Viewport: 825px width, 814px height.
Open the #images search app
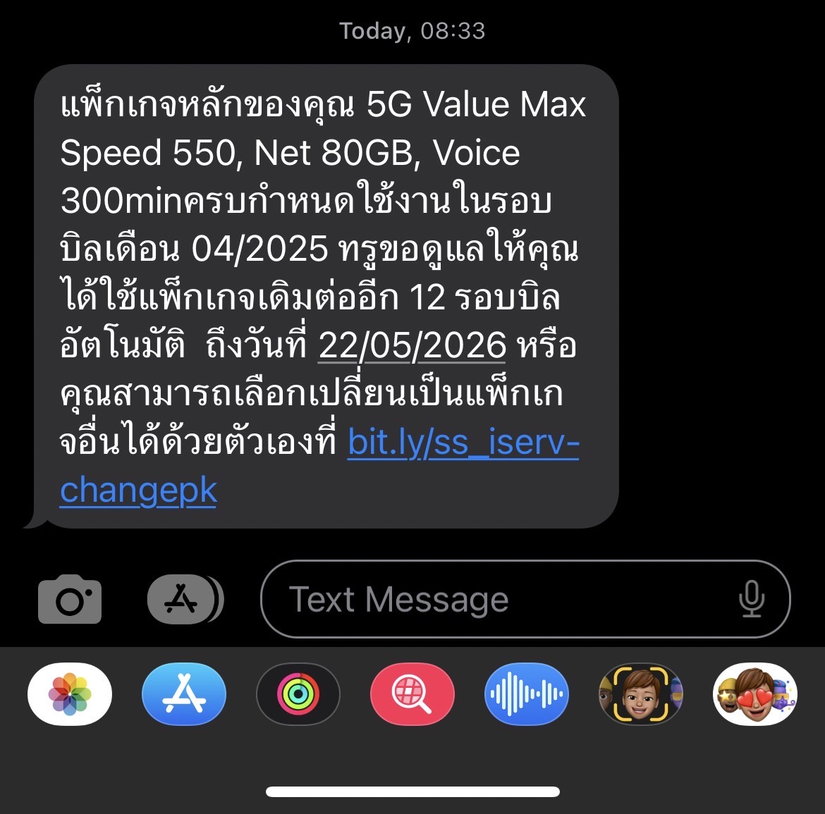[412, 694]
